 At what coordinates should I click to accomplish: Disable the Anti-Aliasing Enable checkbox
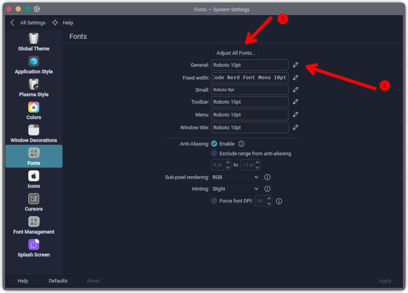point(214,144)
